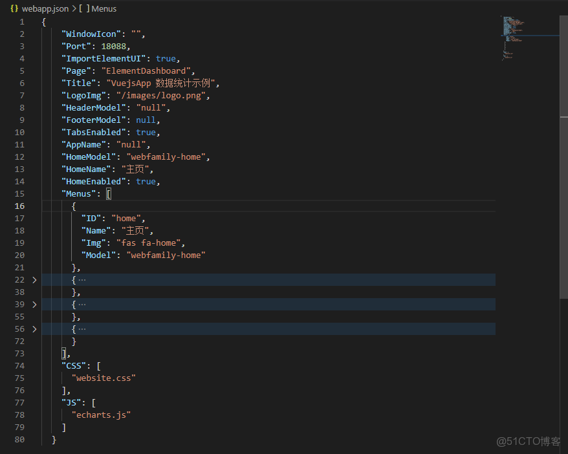
Task: Click the ElementDashboard page value
Action: click(x=150, y=70)
